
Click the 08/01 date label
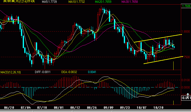tap(59, 108)
